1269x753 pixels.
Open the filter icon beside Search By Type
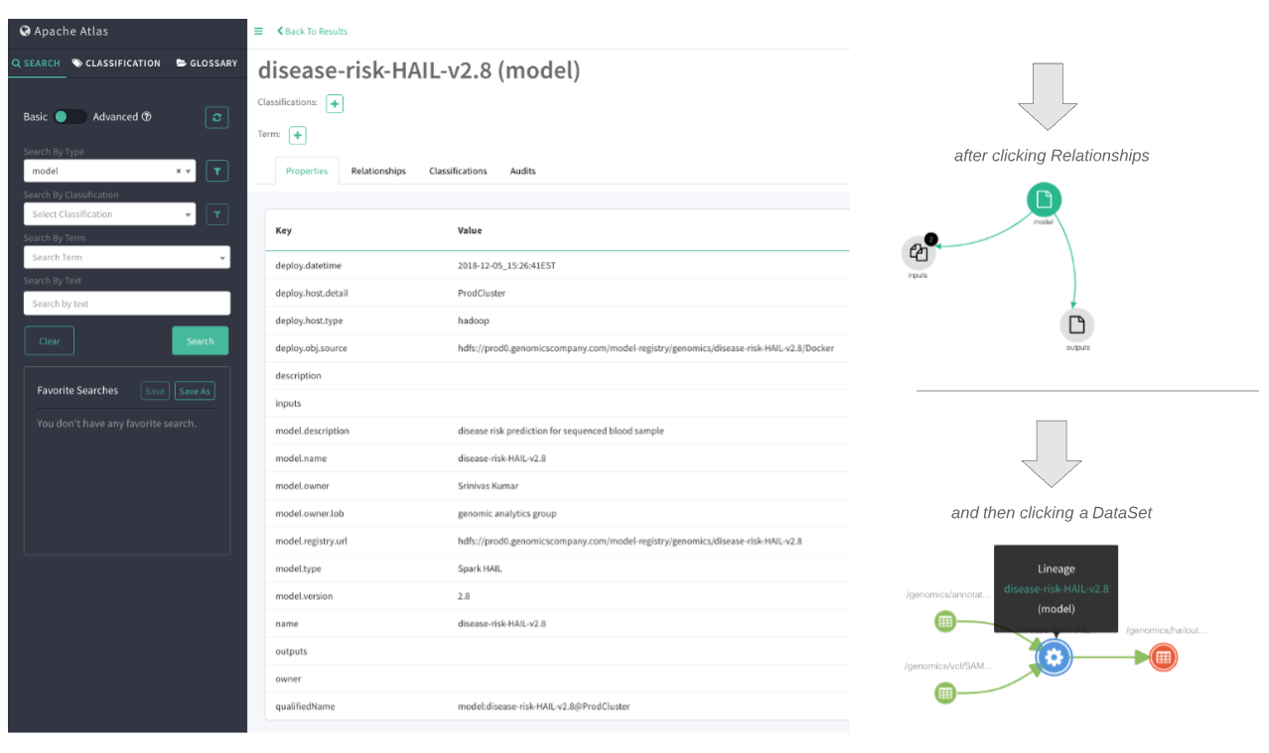click(216, 170)
